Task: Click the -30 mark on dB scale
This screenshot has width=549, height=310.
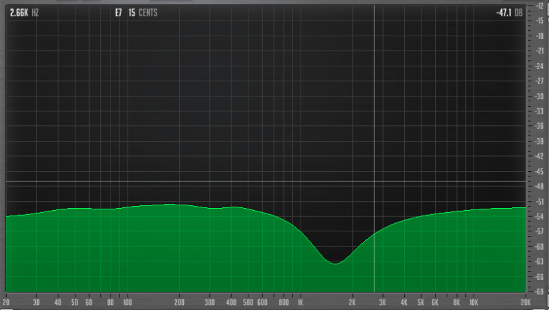Action: (540, 96)
